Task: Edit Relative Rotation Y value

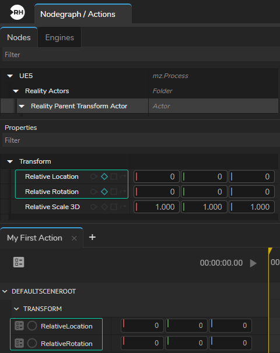Action: point(204,192)
